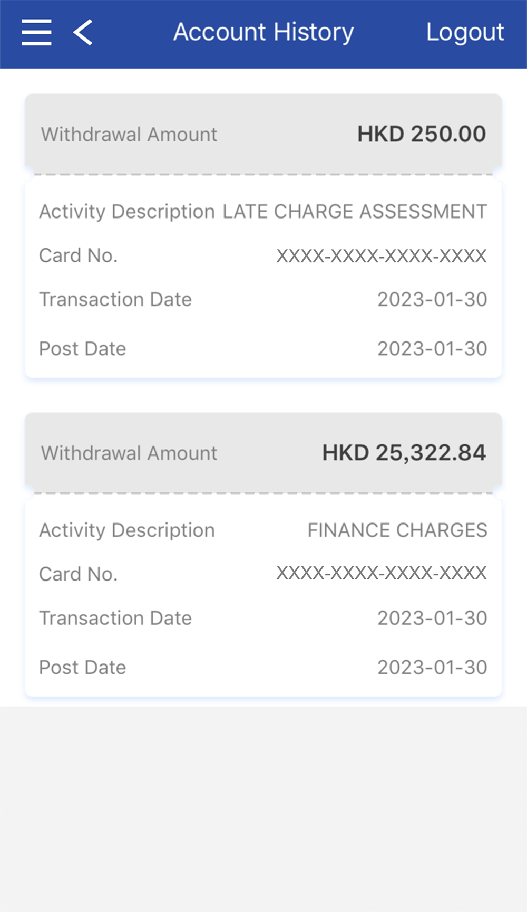
Task: Click the second Transaction Date value
Action: pyautogui.click(x=432, y=619)
